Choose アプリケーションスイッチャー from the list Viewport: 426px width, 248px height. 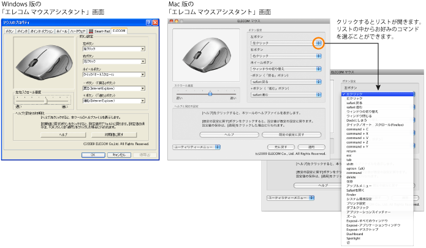378,212
